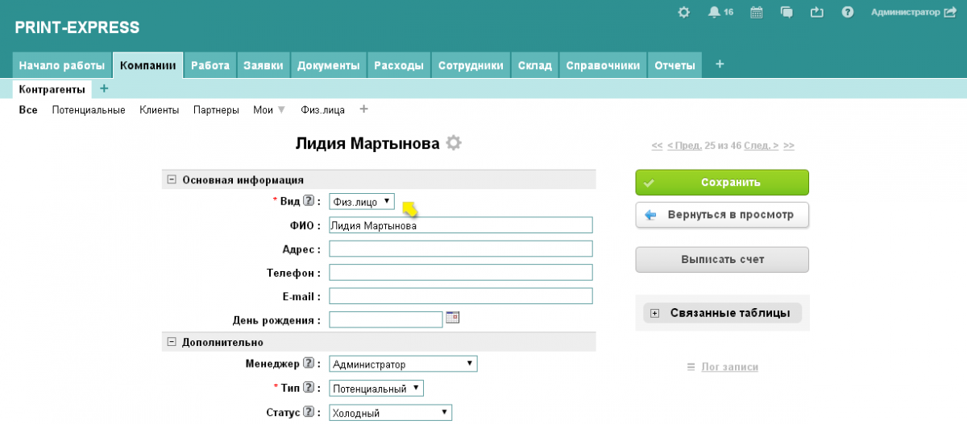Switch to the Документы tab
967x424 pixels.
(x=328, y=66)
